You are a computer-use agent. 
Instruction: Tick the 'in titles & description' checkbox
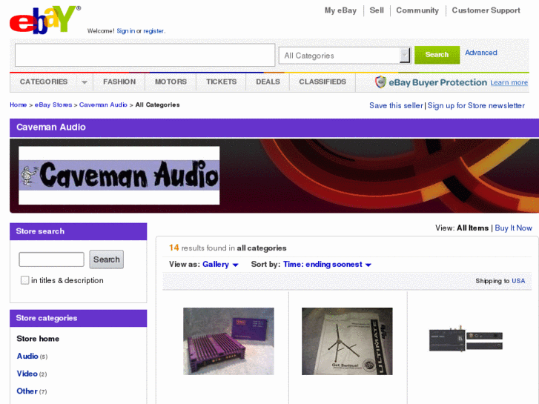(24, 280)
